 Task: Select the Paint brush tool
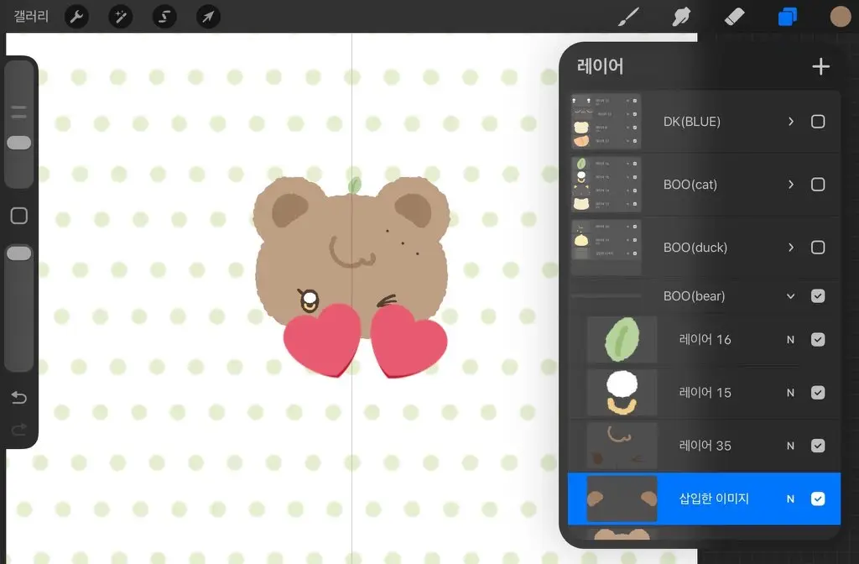(x=627, y=17)
